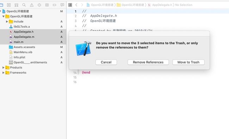Viewport: 229px width, 139px height.
Task: Click the Xcode hammer icon in dialog
Action: click(x=83, y=48)
